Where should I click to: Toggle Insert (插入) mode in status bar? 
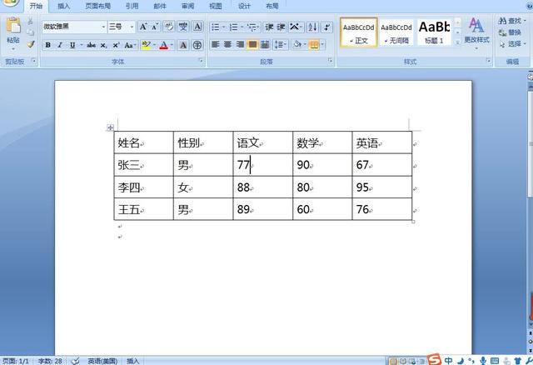coord(133,361)
